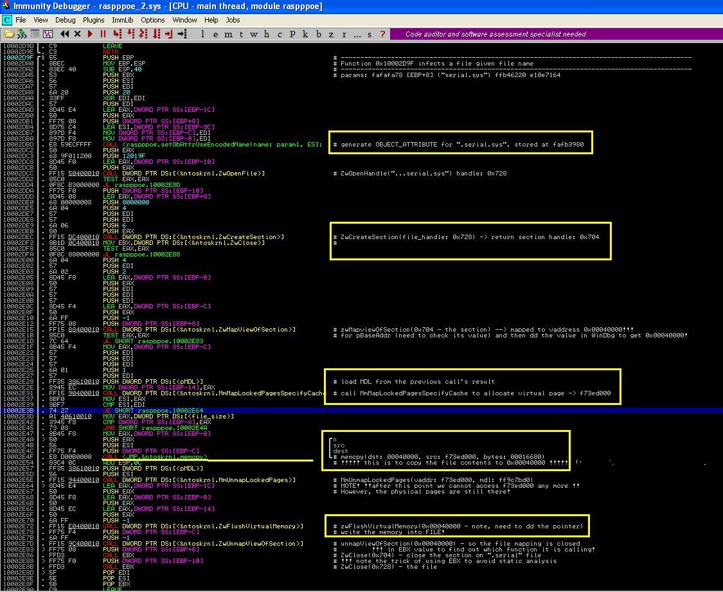This screenshot has width=723, height=592.
Task: Open the ImmLib menu
Action: 123,20
